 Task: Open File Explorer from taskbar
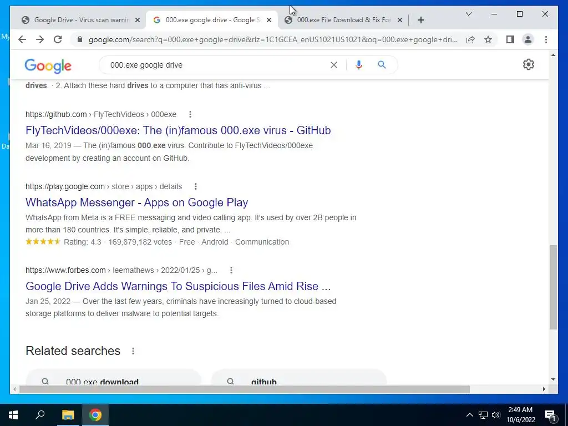point(68,415)
